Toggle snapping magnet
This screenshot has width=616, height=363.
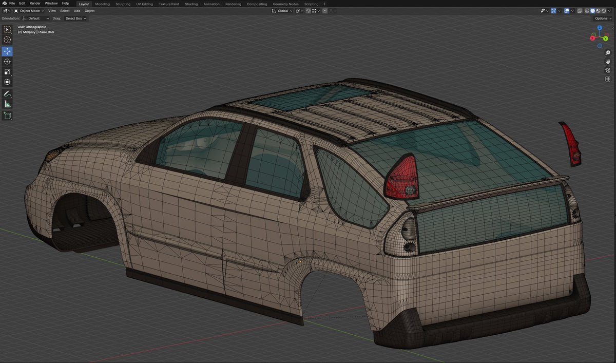(x=308, y=11)
